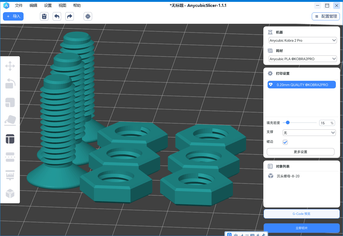Click the circular crosshair toolbar icon
343x236 pixels.
coord(88,16)
